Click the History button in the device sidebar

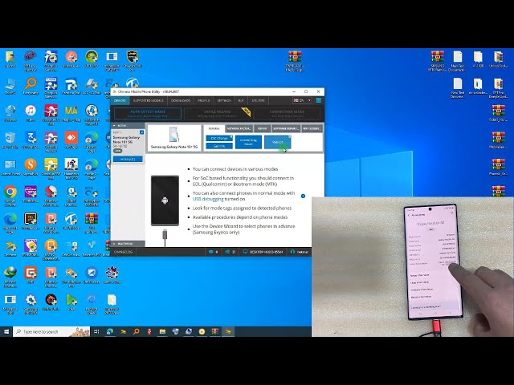coord(128,159)
